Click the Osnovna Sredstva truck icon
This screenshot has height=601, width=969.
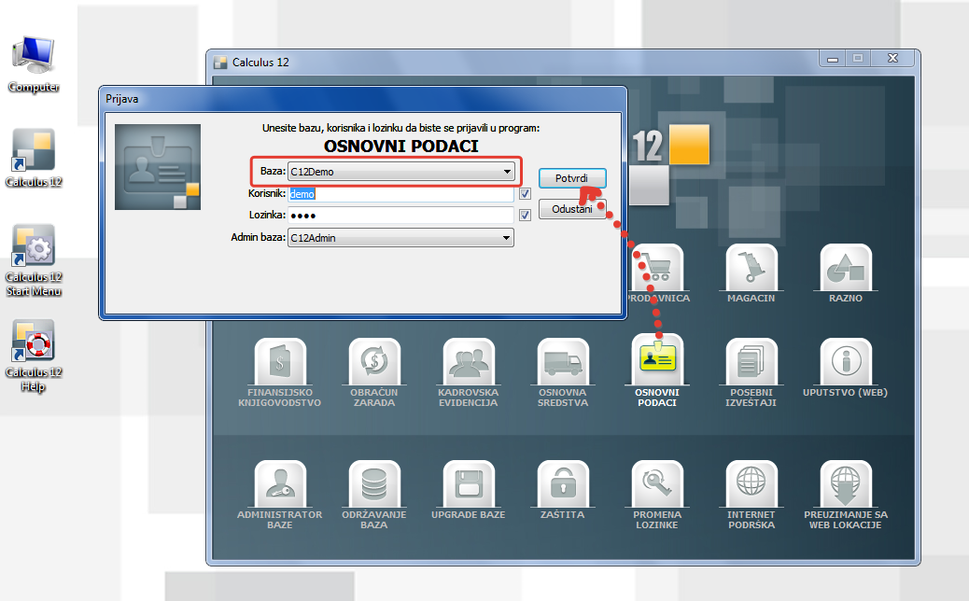pos(563,362)
